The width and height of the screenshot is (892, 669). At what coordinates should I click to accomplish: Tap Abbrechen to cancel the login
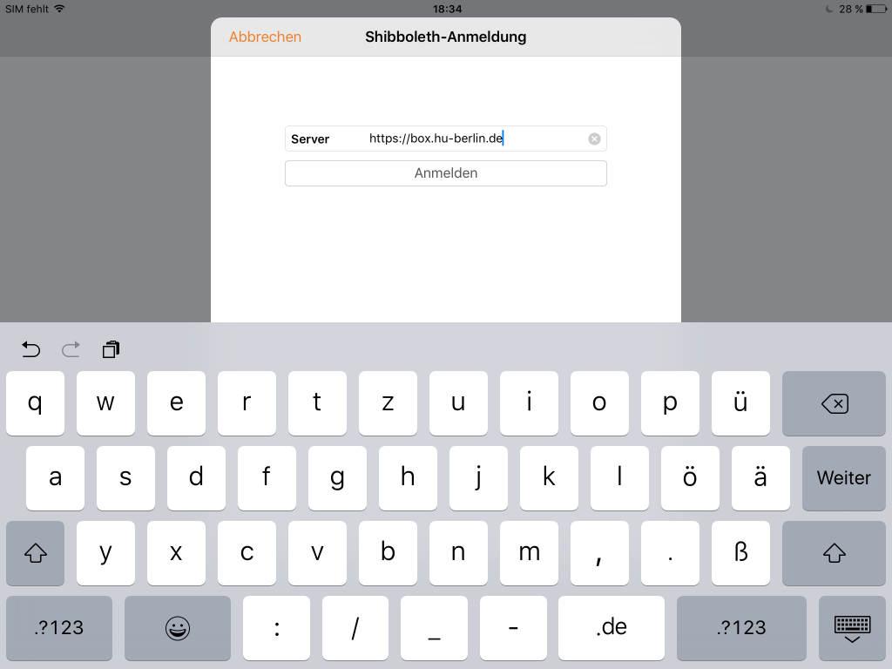(x=265, y=37)
